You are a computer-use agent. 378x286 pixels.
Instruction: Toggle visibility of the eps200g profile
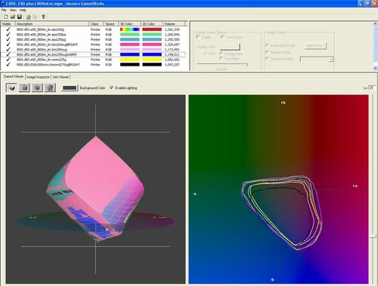coord(8,29)
